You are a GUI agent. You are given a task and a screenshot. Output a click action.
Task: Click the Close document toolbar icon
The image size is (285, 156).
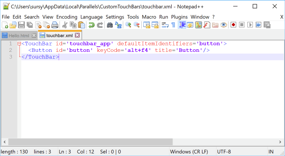39,25
